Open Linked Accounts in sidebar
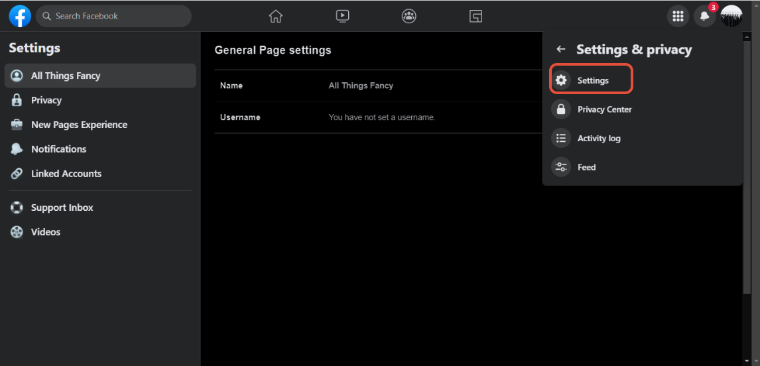The width and height of the screenshot is (760, 366). 100,174
